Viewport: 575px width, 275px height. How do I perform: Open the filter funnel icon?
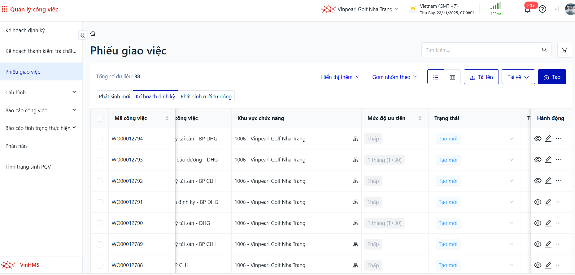click(x=564, y=50)
